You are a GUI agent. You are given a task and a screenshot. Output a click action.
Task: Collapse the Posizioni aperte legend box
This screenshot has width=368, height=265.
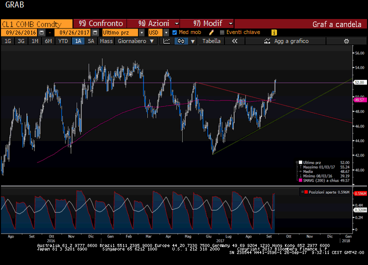coord(301,191)
